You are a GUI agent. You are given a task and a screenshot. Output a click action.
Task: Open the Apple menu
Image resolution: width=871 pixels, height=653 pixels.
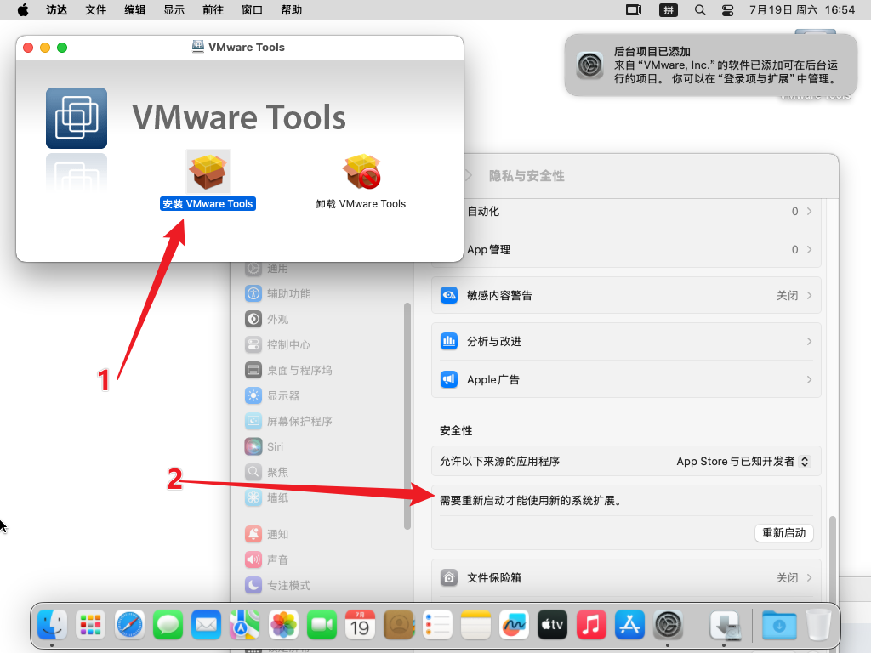23,10
